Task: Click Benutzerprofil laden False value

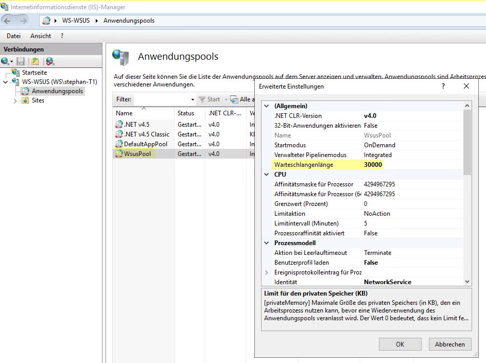Action: 371,263
